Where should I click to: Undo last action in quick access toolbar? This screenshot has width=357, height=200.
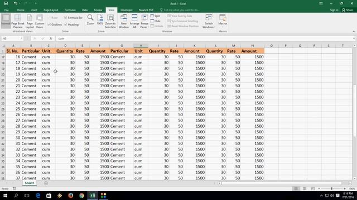point(15,3)
